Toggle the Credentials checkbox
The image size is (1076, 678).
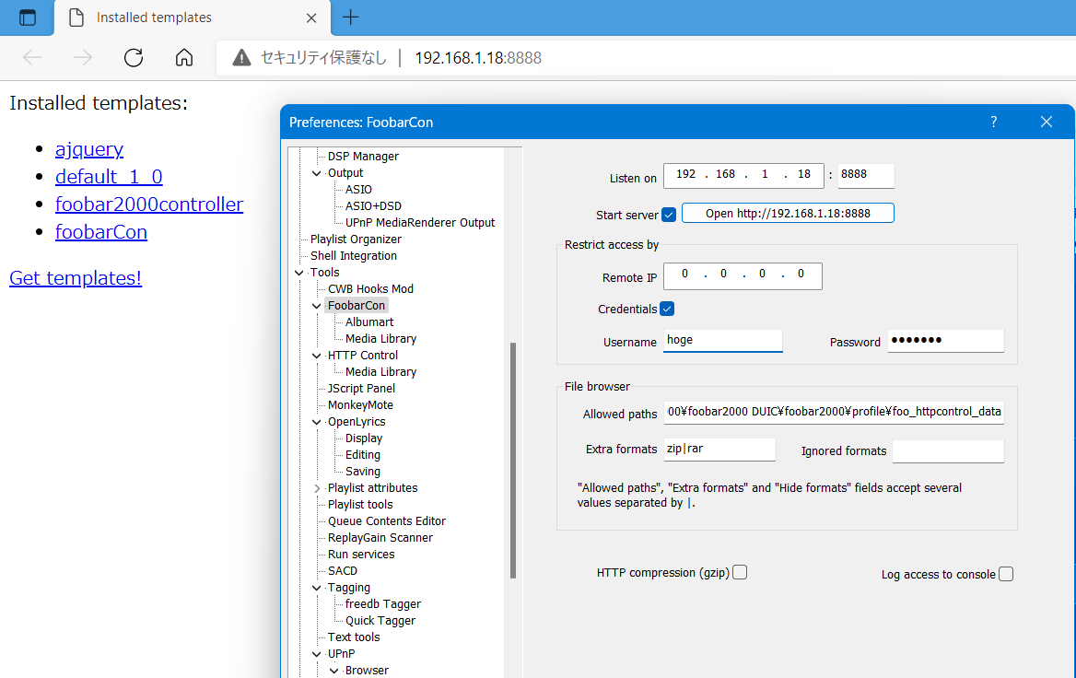[x=667, y=309]
